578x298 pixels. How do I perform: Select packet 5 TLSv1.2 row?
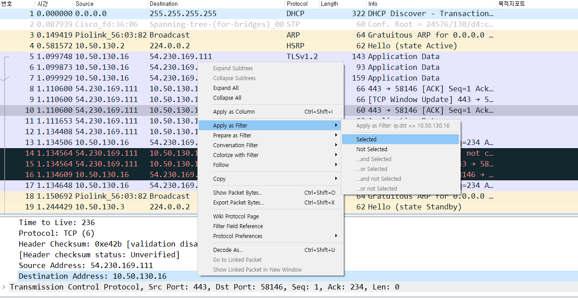pyautogui.click(x=289, y=57)
